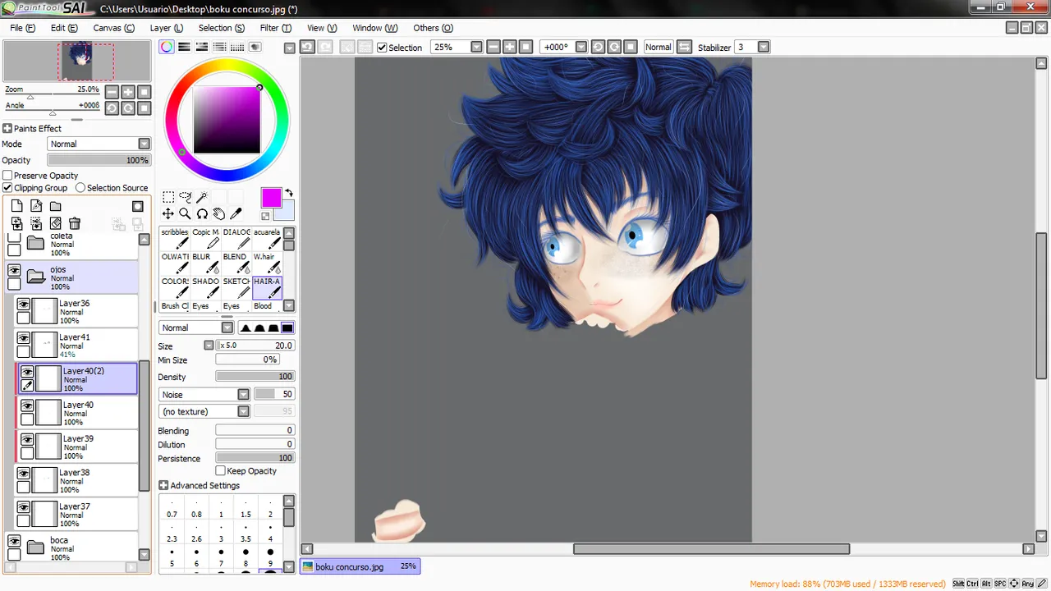Viewport: 1051px width, 591px height.
Task: Open the layer Mode dropdown
Action: (99, 144)
